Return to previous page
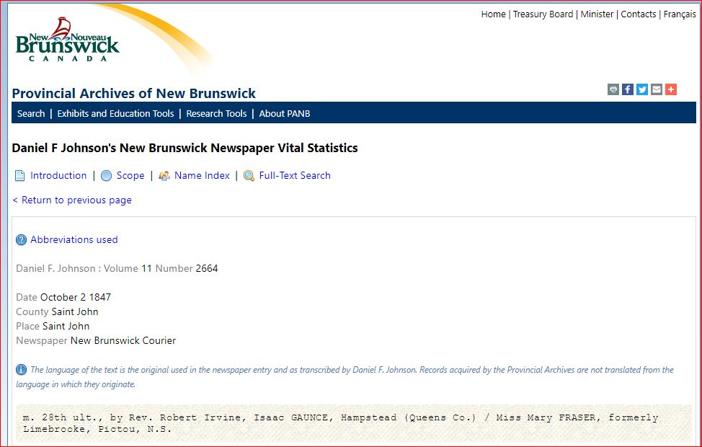Image resolution: width=702 pixels, height=447 pixels. [72, 200]
